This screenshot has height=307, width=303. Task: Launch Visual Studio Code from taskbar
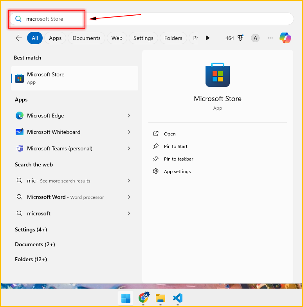(x=177, y=298)
